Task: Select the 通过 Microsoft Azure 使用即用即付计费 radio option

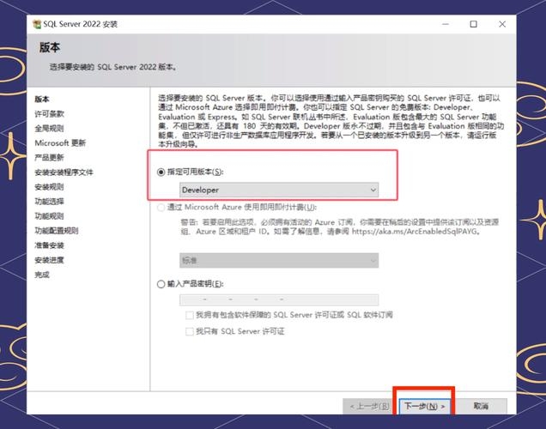Action: coord(161,208)
